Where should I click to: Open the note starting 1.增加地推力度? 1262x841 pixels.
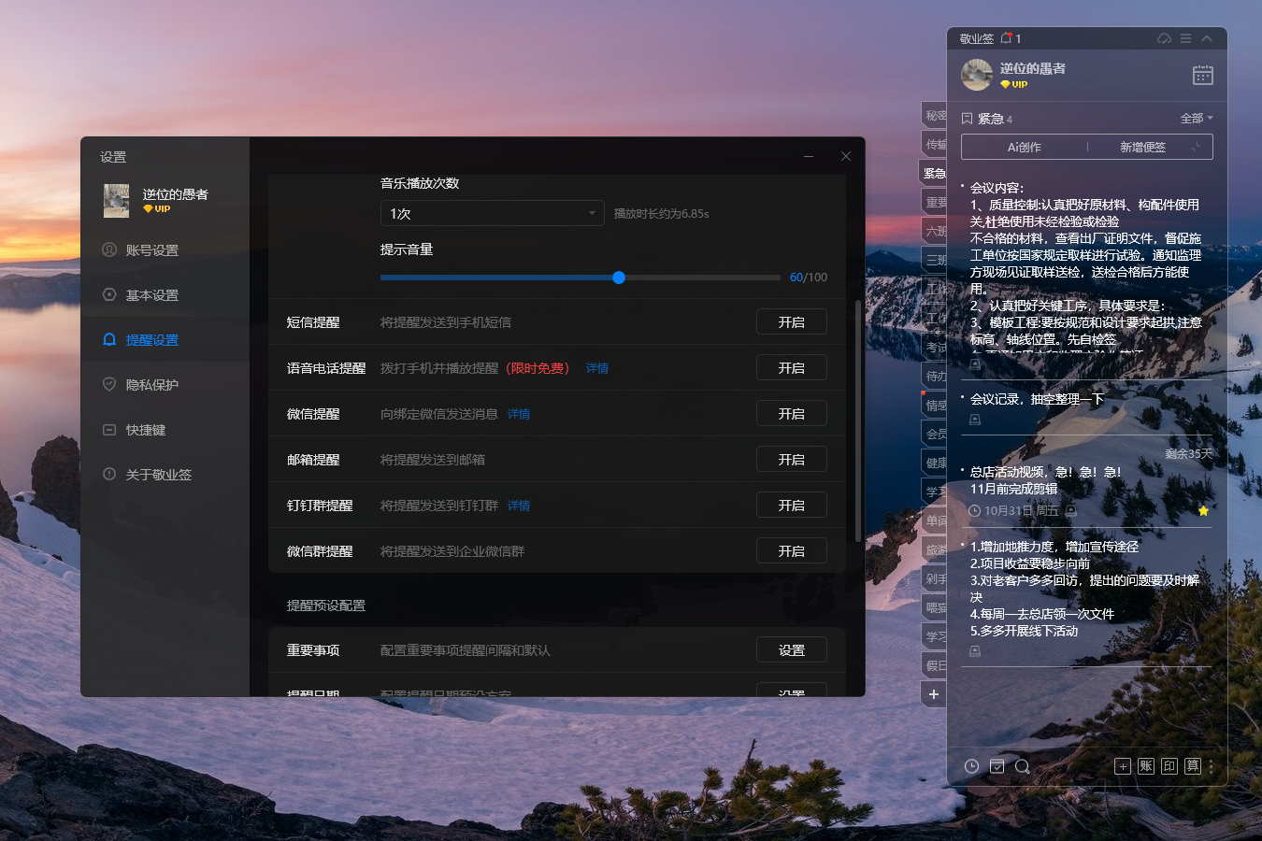[1084, 589]
